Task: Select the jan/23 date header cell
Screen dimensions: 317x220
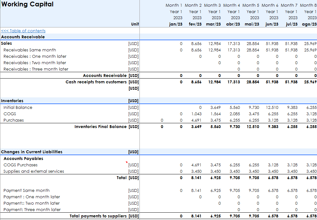Action: [176, 24]
